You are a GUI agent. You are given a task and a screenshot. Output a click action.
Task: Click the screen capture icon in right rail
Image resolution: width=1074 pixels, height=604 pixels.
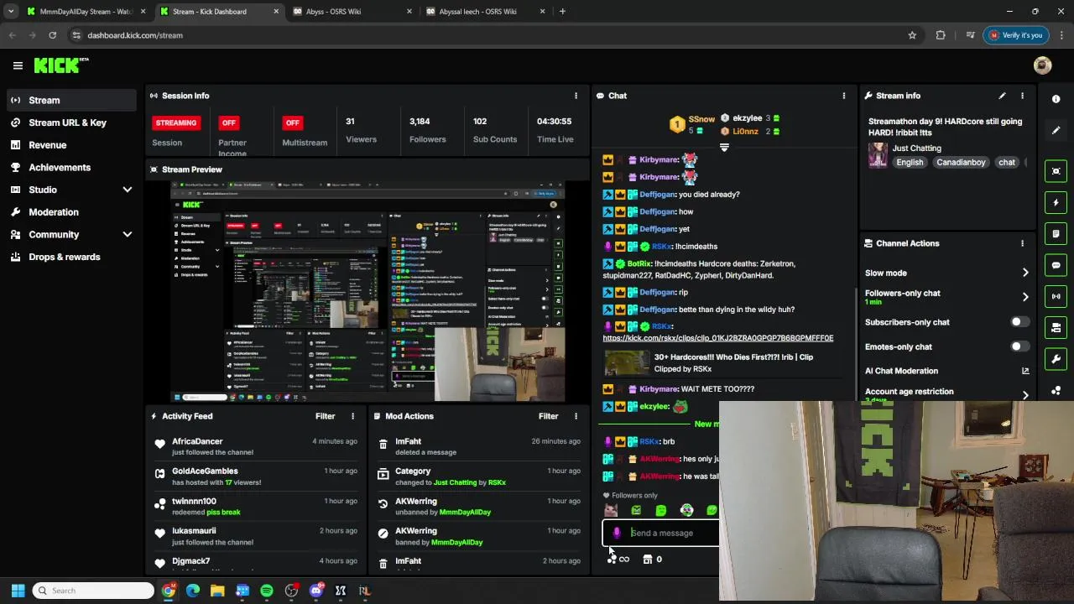[x=1056, y=171]
